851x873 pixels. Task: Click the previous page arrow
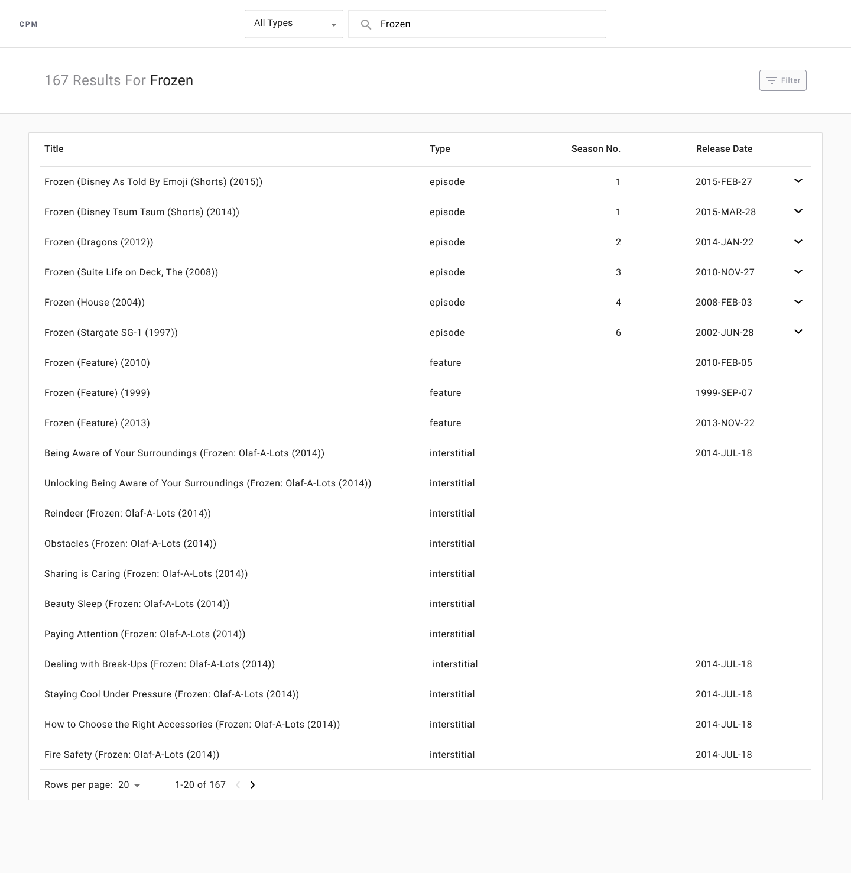point(238,785)
